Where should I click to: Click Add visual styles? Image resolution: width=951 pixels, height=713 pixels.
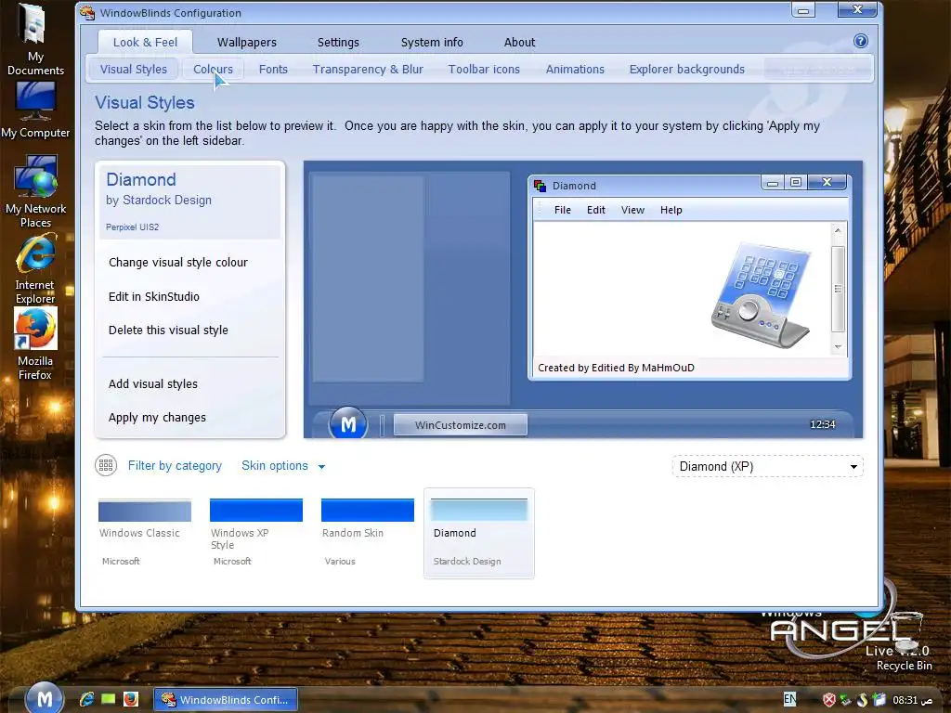[x=153, y=383]
